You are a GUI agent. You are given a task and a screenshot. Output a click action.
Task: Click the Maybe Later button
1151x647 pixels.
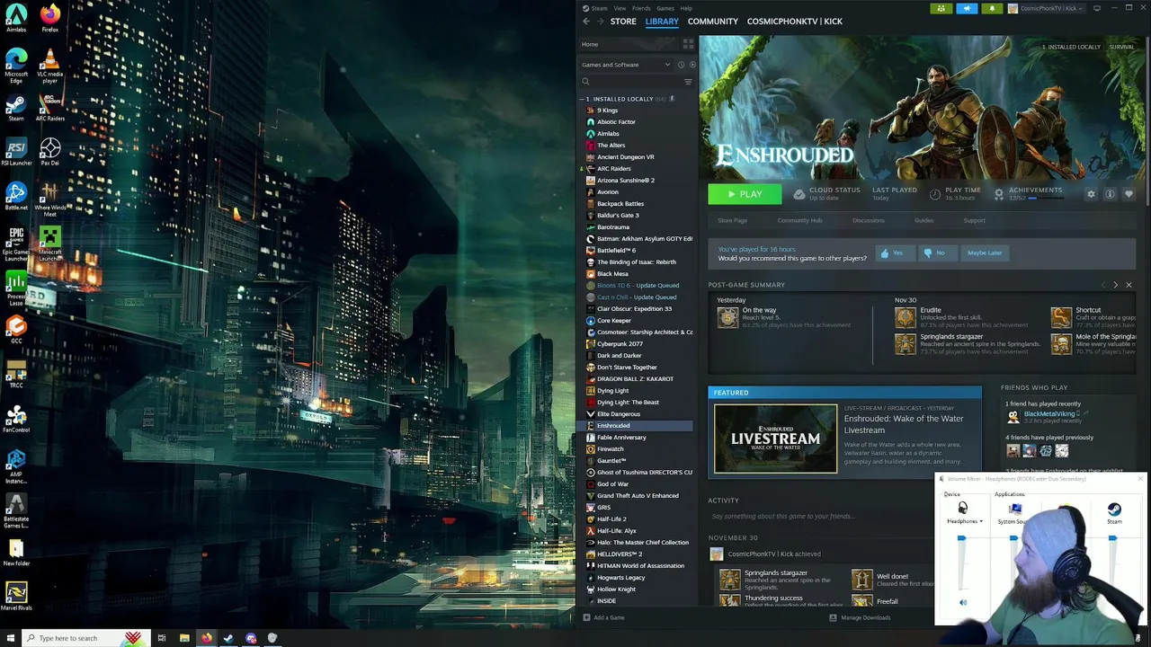984,253
